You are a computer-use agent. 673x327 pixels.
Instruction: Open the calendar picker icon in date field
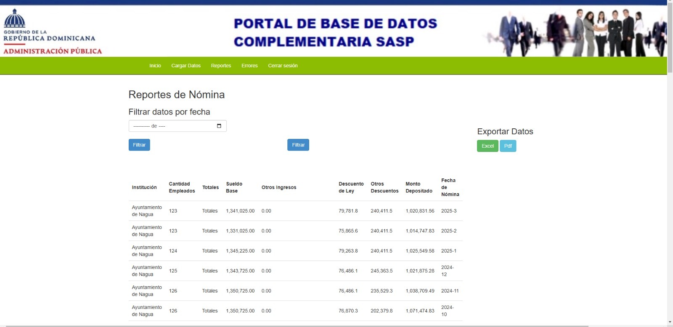(219, 126)
